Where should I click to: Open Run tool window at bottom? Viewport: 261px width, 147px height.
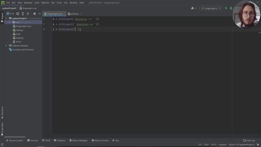[116, 140]
